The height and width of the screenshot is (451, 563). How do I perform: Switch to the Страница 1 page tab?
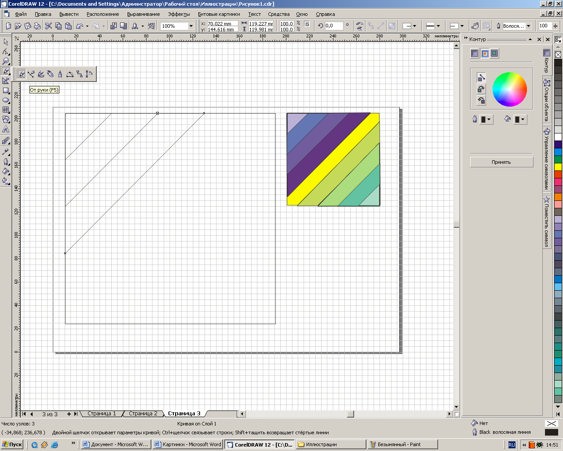102,414
